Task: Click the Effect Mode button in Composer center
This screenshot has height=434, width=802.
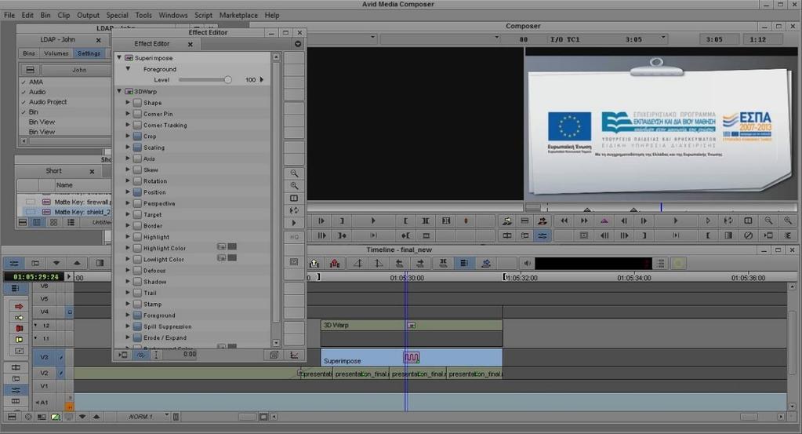Action: pyautogui.click(x=543, y=235)
